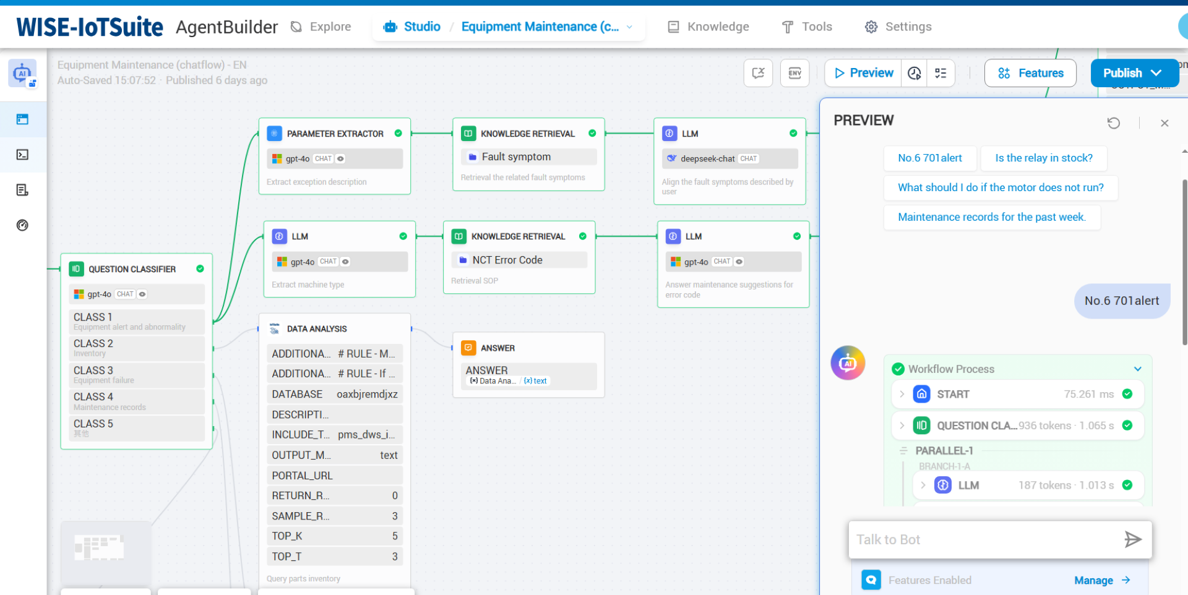Screen dimensions: 1188x595
Task: Toggle eye icon on Extract machine type LLM
Action: point(345,262)
